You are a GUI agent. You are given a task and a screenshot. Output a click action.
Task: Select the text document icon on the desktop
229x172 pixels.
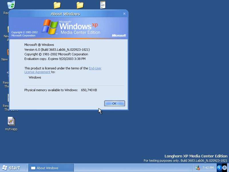(x=103, y=5)
